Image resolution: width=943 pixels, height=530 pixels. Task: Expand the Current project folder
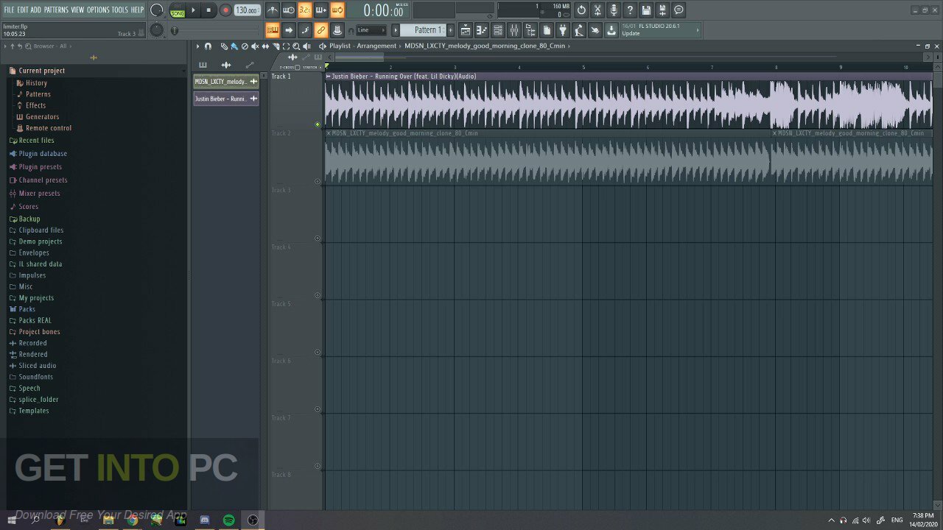pos(41,71)
